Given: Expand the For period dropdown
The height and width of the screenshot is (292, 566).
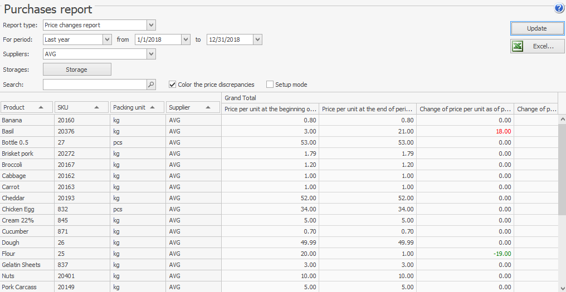Looking at the screenshot, I should coord(107,39).
